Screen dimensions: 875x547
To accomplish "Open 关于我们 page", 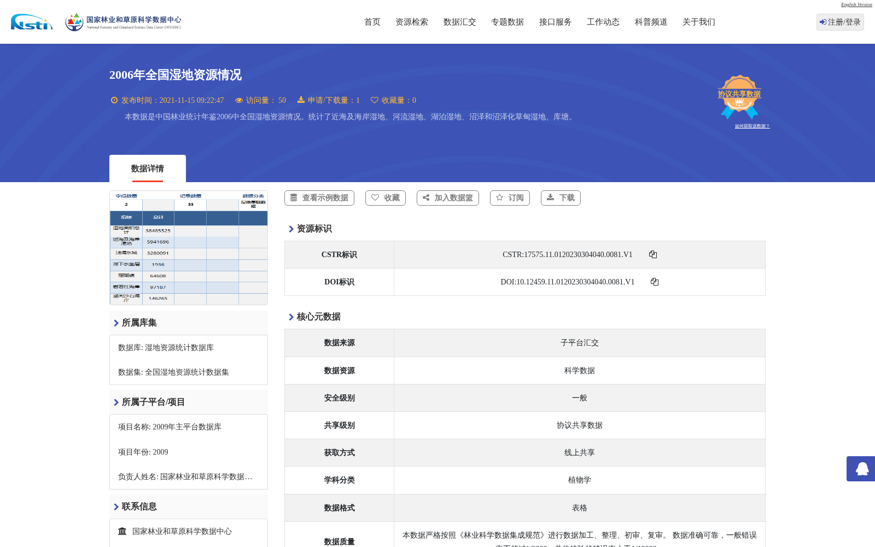I will 699,22.
